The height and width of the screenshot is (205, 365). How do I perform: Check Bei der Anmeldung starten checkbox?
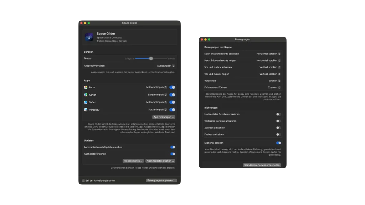83,180
